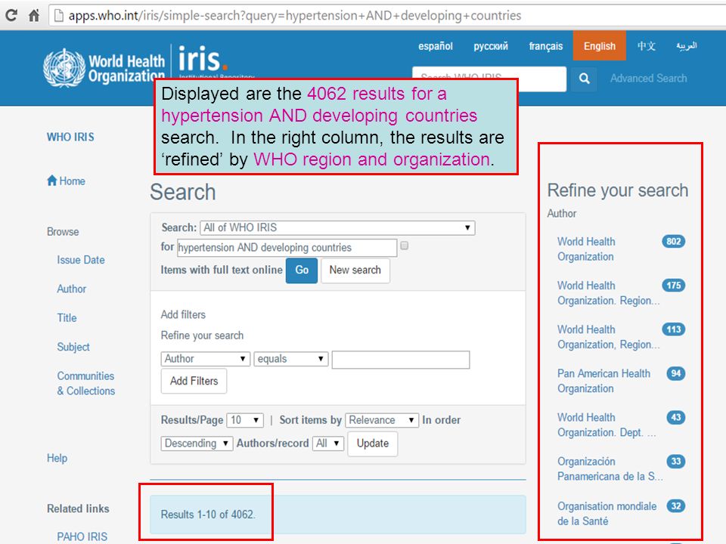Click the browser reload icon
The width and height of the screenshot is (726, 544).
[x=11, y=15]
